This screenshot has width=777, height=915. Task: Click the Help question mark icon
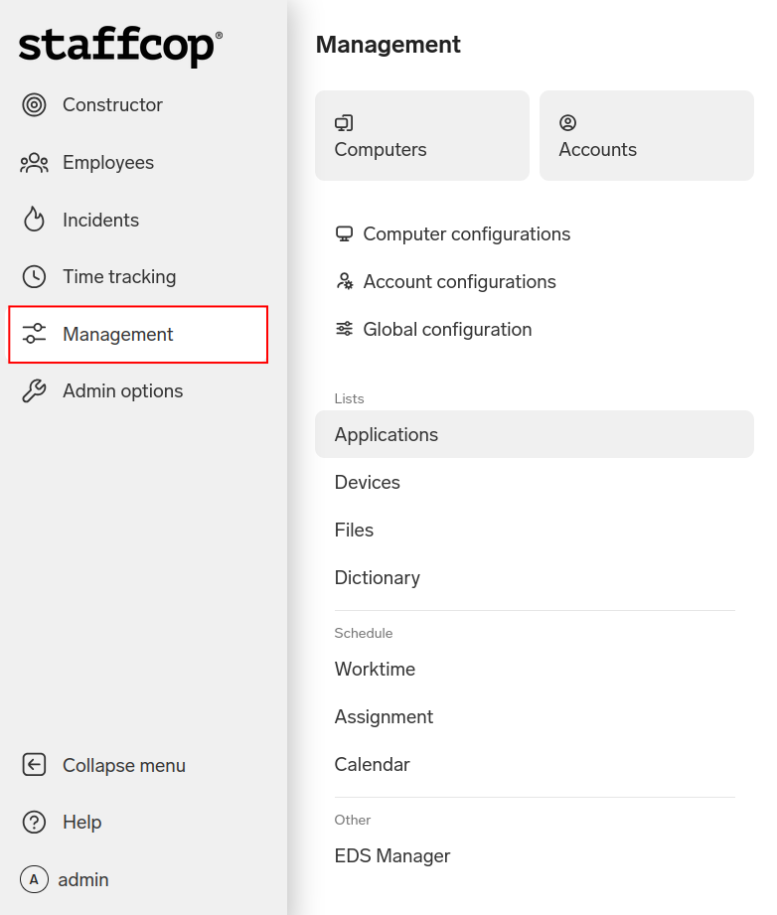point(34,823)
